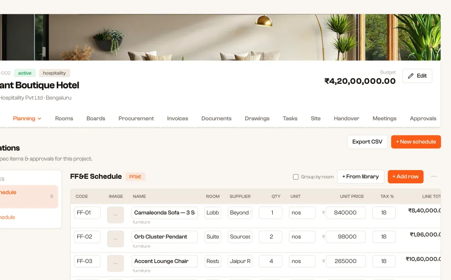Screen dimensions: 451x280
Task: Go to the Procurement tab
Action: click(136, 118)
